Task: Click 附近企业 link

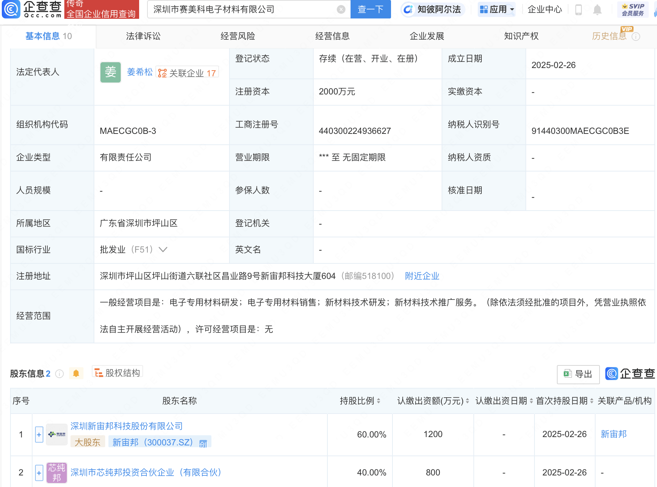Action: click(x=422, y=276)
